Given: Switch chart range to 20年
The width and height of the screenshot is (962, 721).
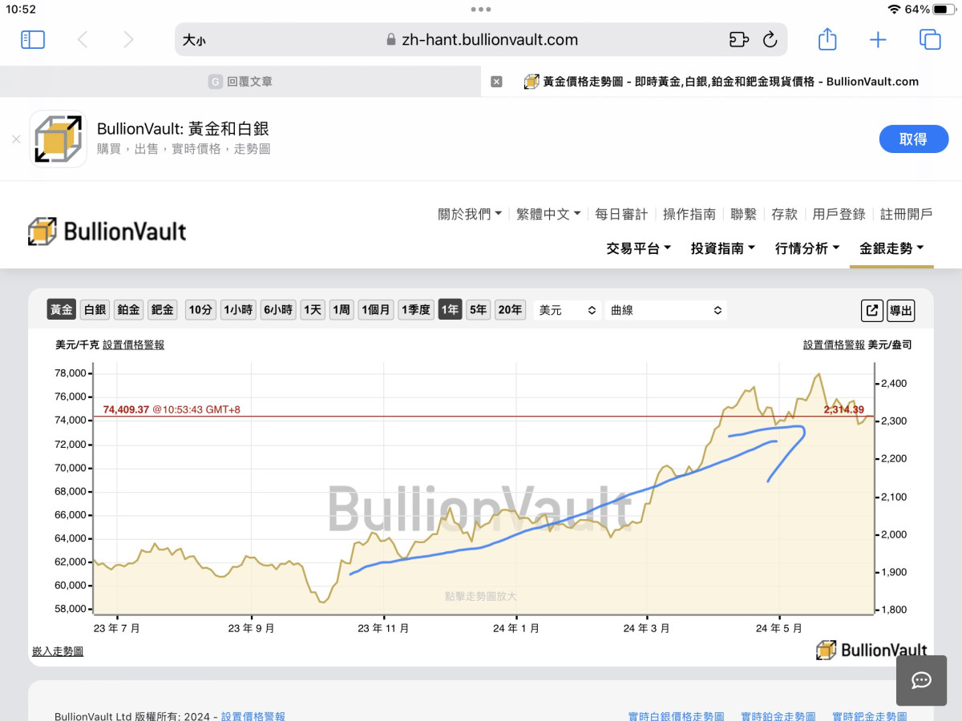Looking at the screenshot, I should coord(510,310).
